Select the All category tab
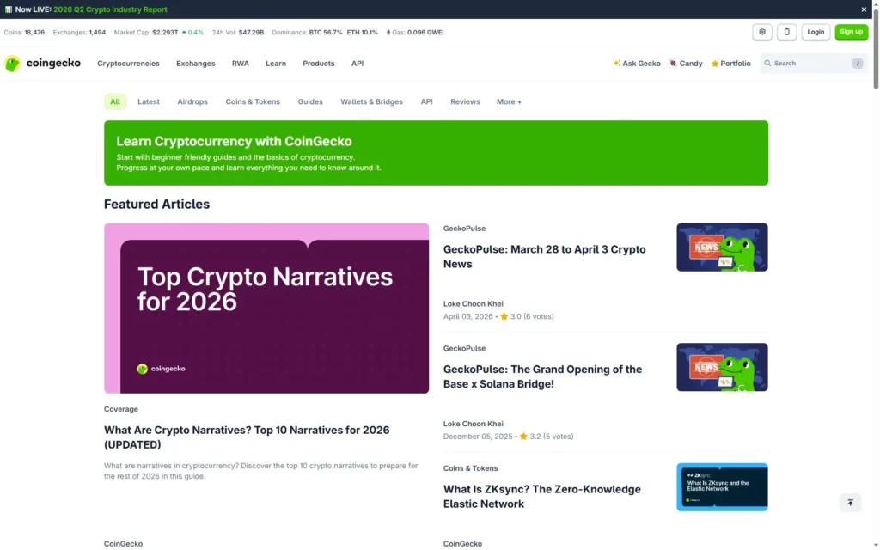 [x=115, y=101]
